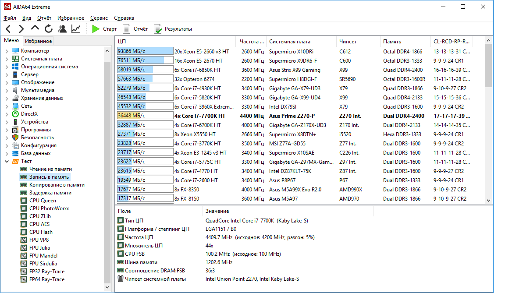
Task: Switch to the Избранное tab
Action: click(x=38, y=41)
